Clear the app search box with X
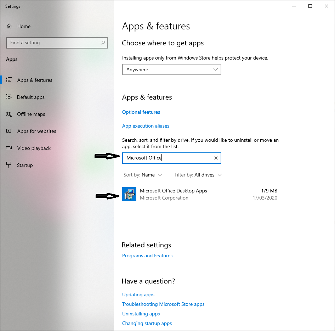 point(216,158)
